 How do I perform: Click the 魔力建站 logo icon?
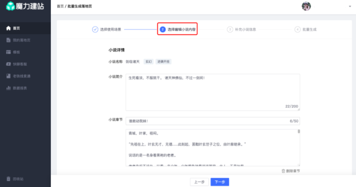pos(10,6)
